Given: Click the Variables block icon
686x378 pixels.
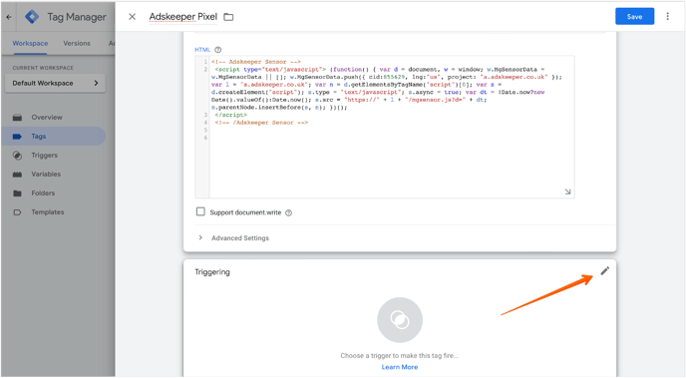Looking at the screenshot, I should 17,175.
